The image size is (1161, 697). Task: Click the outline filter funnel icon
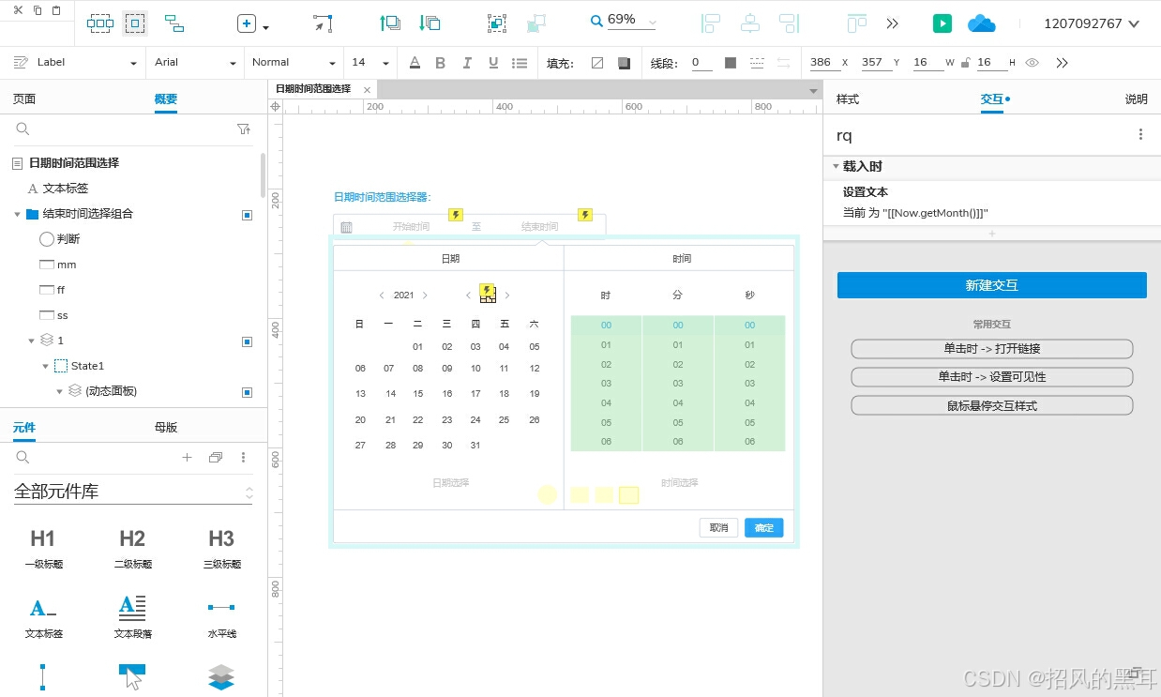pyautogui.click(x=244, y=129)
